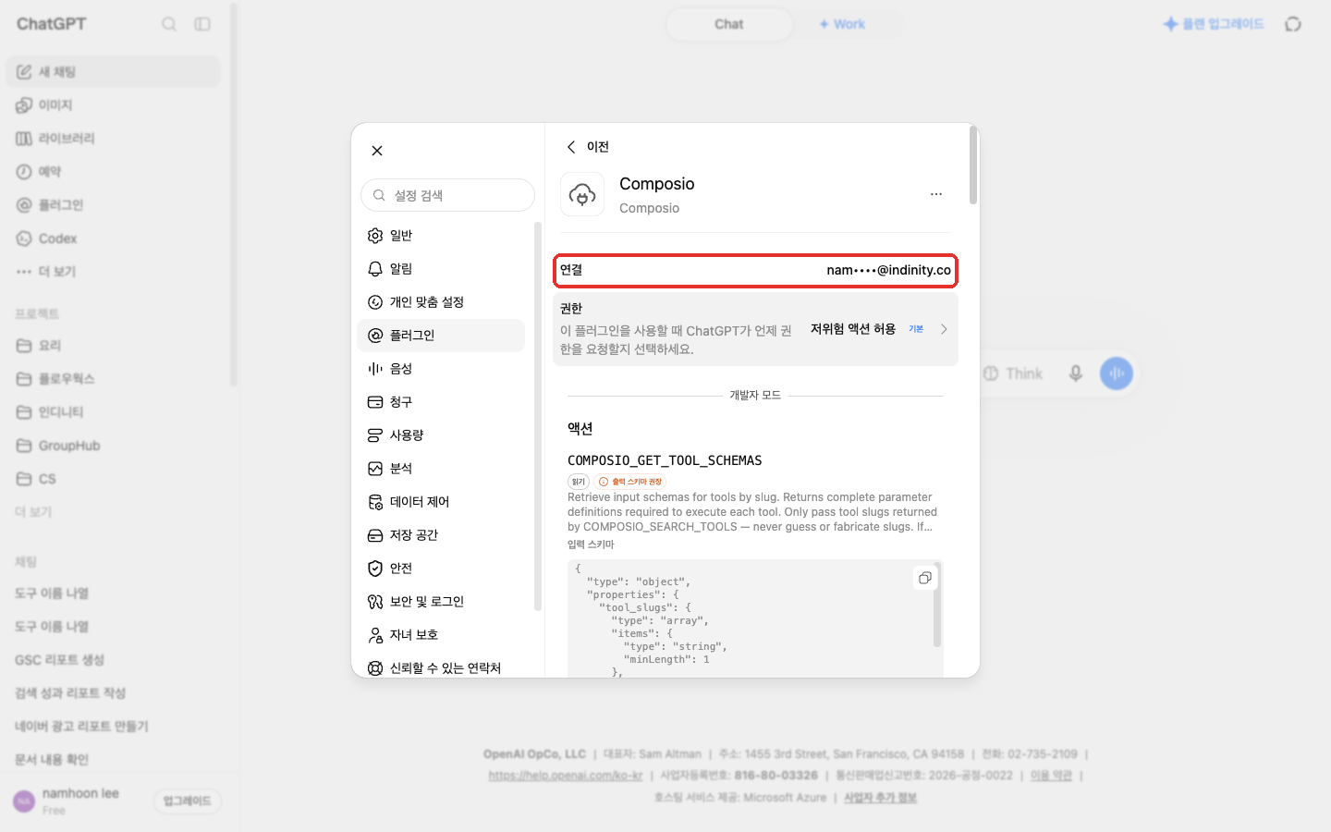Viewport: 1331px width, 832px height.
Task: Click the 업그레이드 button beside namhoon lee
Action: pos(188,801)
